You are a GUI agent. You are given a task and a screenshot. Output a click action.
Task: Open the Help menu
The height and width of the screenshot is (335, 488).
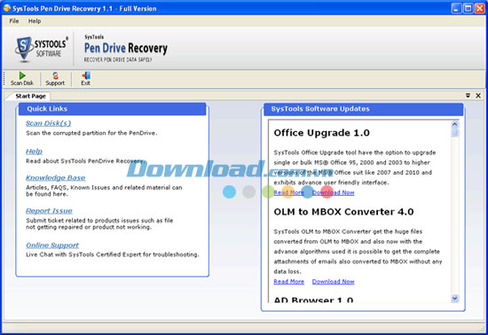point(35,21)
